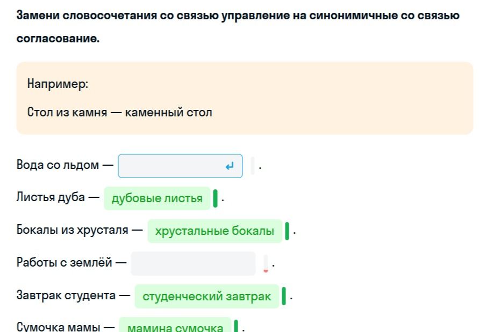Click the status indicator next to 'Вода со льдом' field
Screen dimensions: 479x332
tap(253, 166)
